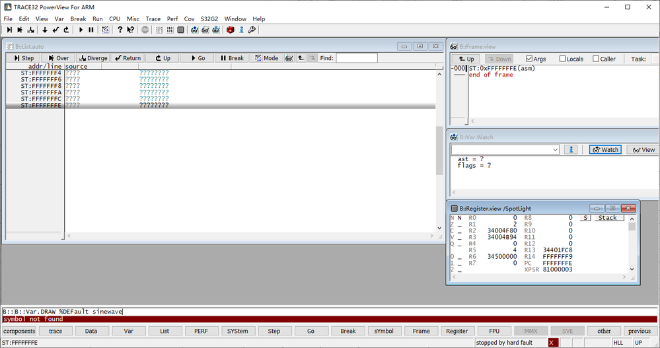
Task: Click the red cube icon in toolbar
Action: 231,30
